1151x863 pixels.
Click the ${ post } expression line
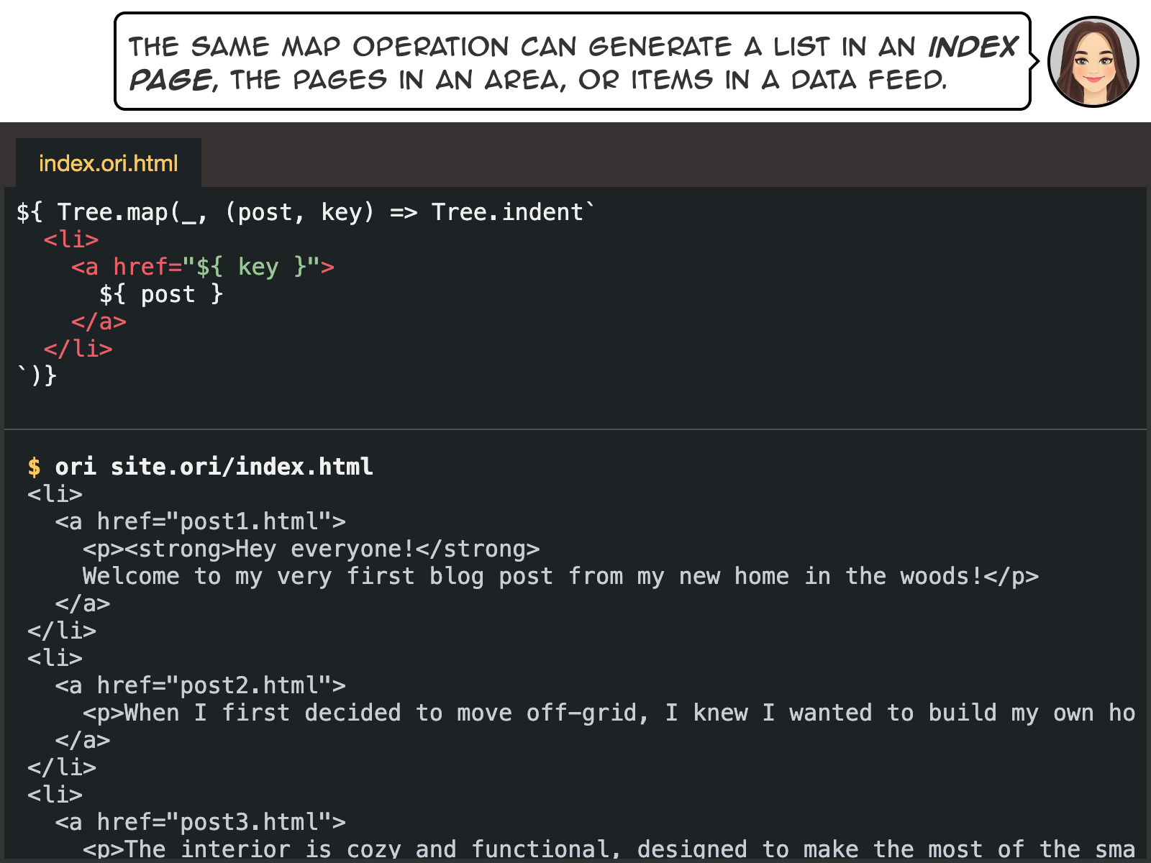tap(161, 294)
